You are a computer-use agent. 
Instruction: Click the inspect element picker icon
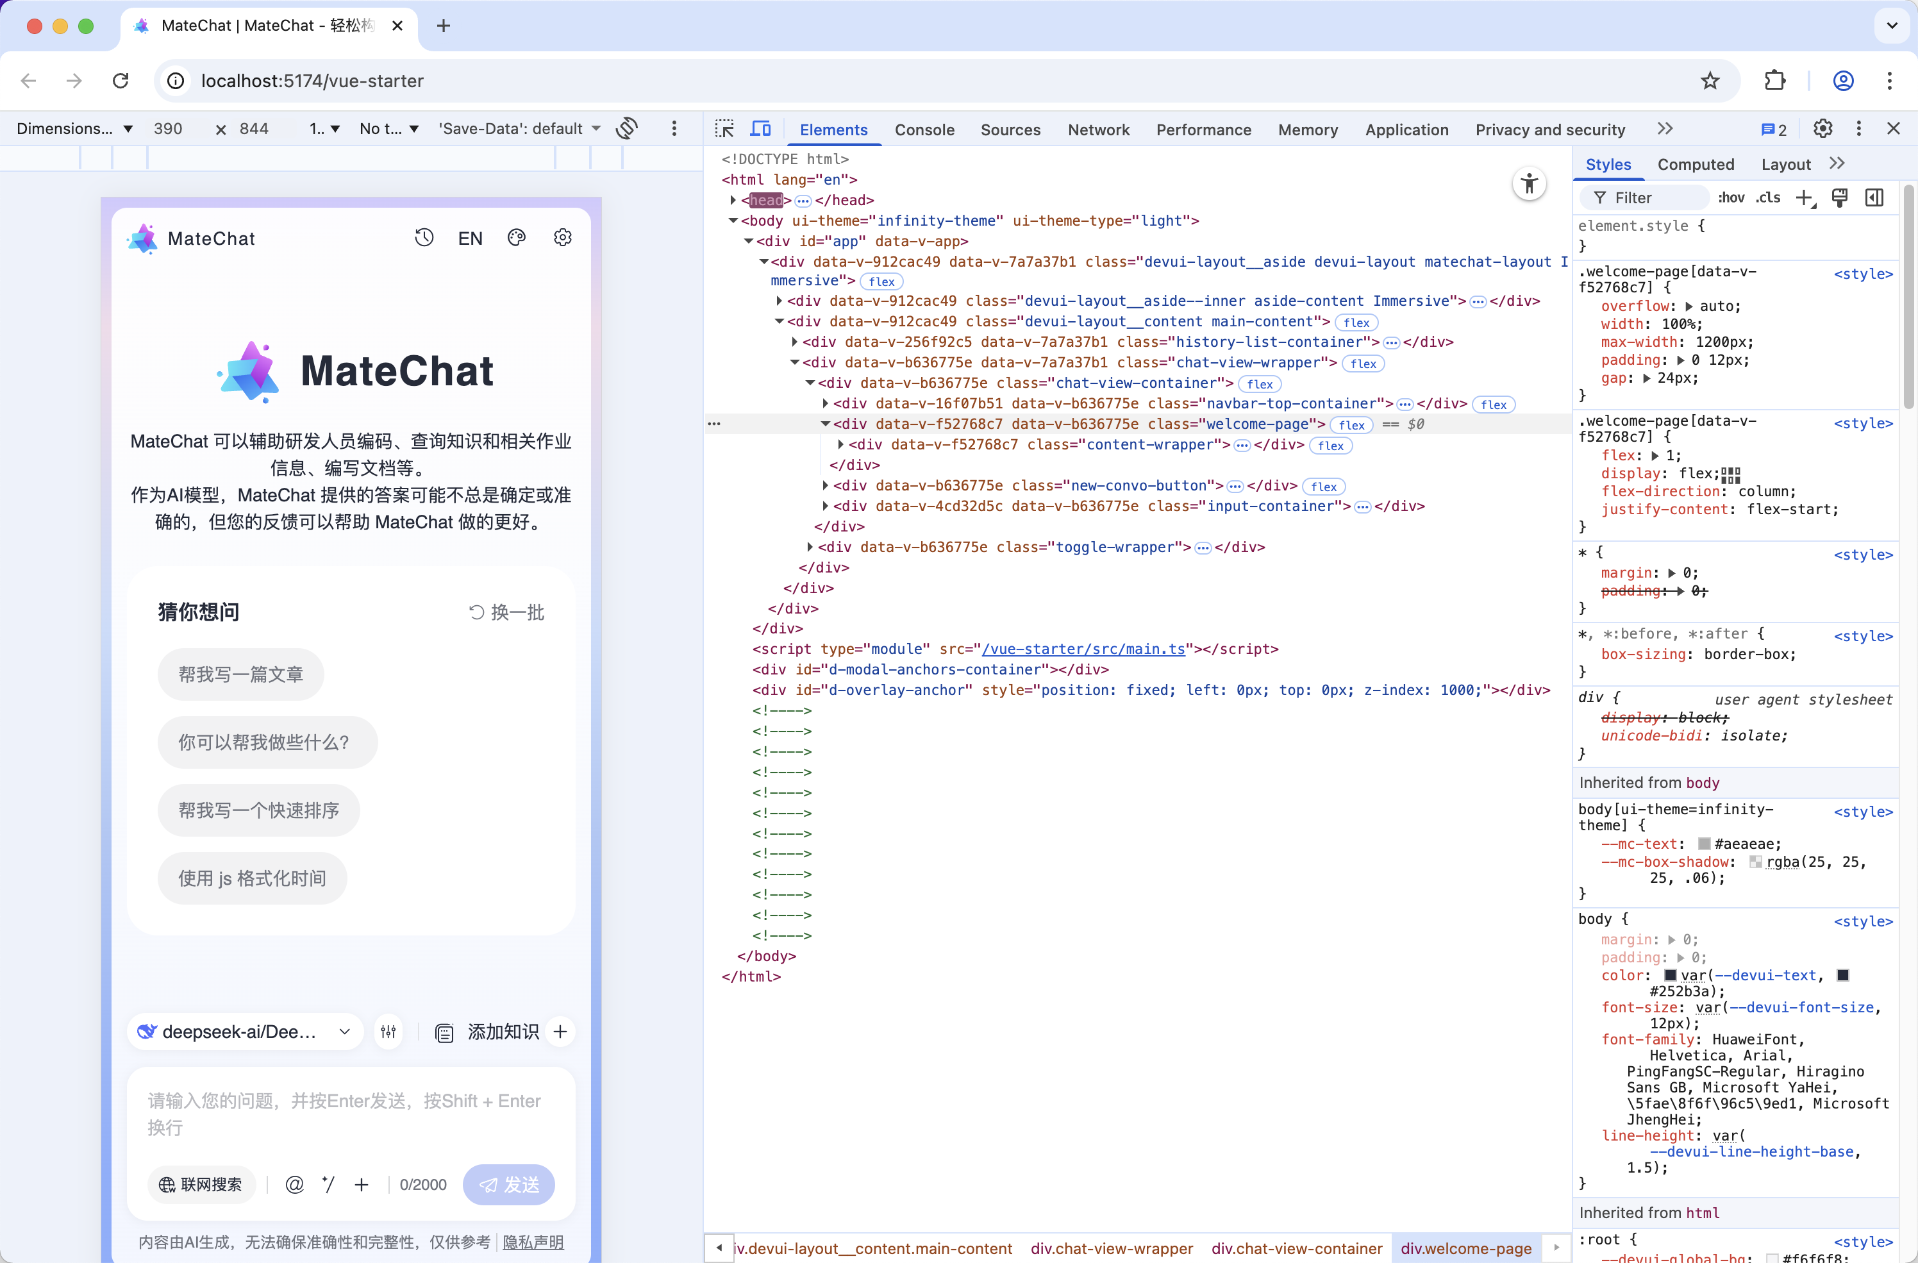pyautogui.click(x=724, y=129)
